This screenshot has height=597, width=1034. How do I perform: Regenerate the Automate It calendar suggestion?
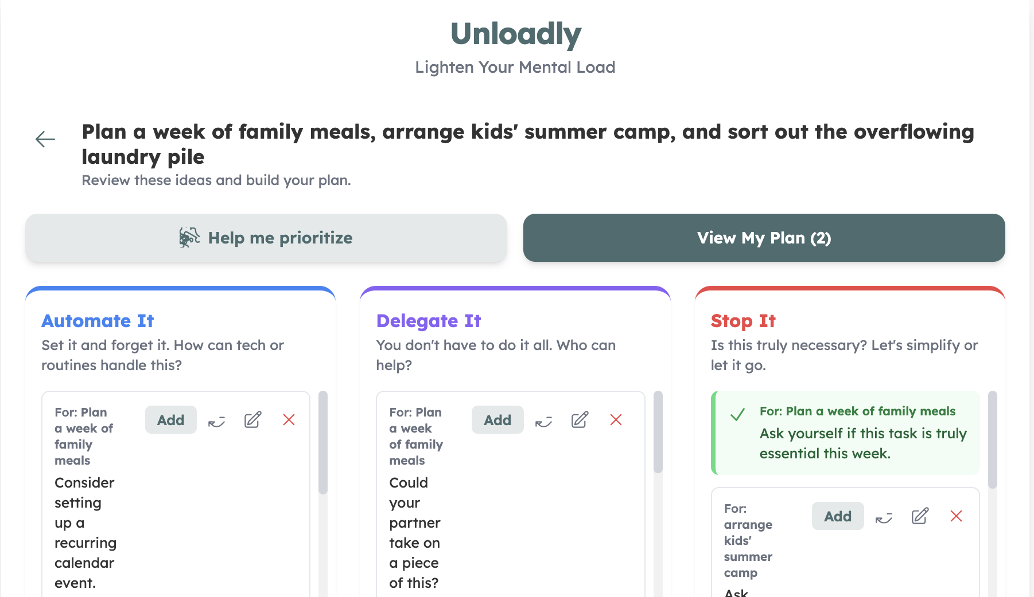[215, 420]
